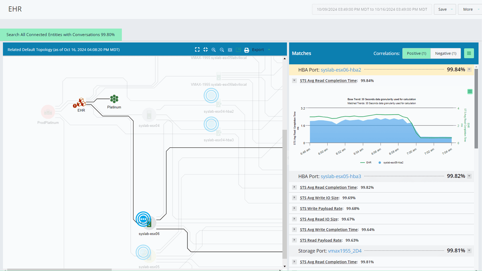Click the fit-to-screen topology icon
The height and width of the screenshot is (271, 482).
tap(230, 50)
